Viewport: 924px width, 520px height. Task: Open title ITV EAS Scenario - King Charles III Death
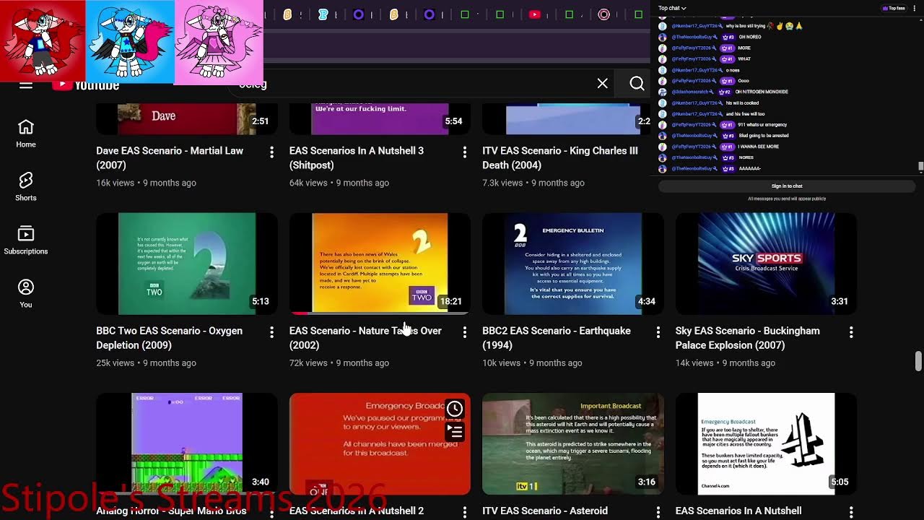click(x=560, y=157)
